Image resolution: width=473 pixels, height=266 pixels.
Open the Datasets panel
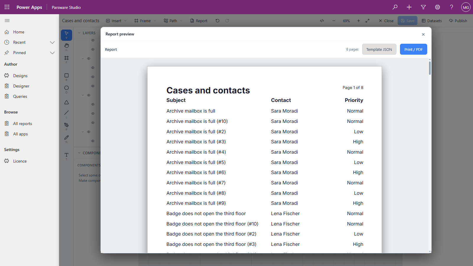432,21
